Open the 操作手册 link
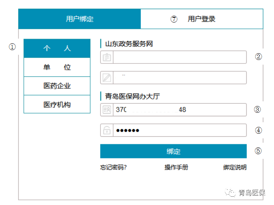This screenshot has height=205, width=274. coord(176,168)
